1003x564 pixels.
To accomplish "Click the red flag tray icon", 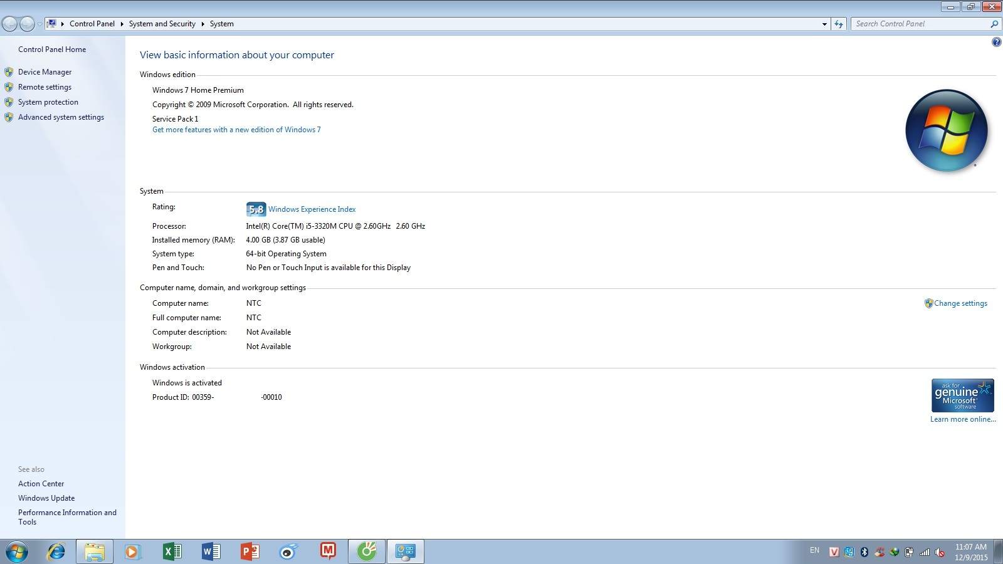I will pos(879,552).
